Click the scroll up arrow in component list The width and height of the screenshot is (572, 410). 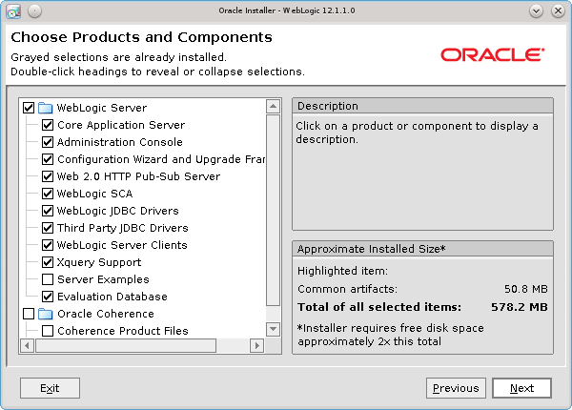point(274,106)
